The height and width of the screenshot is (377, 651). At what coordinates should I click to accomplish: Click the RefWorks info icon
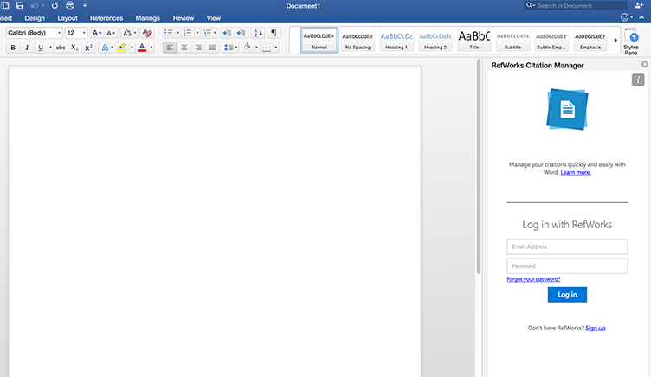pos(638,80)
